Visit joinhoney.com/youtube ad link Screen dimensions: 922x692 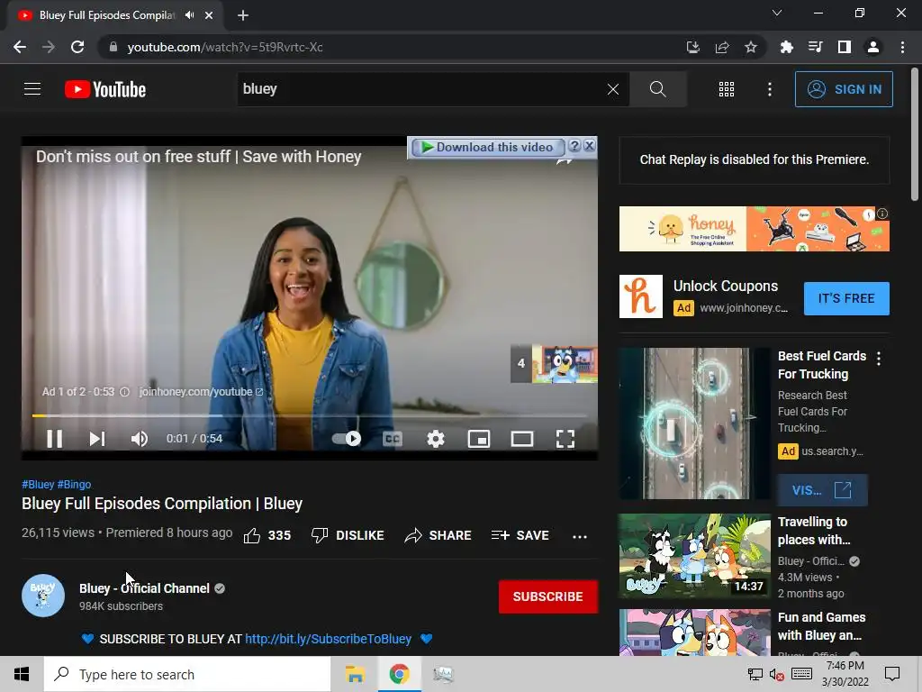coord(201,392)
